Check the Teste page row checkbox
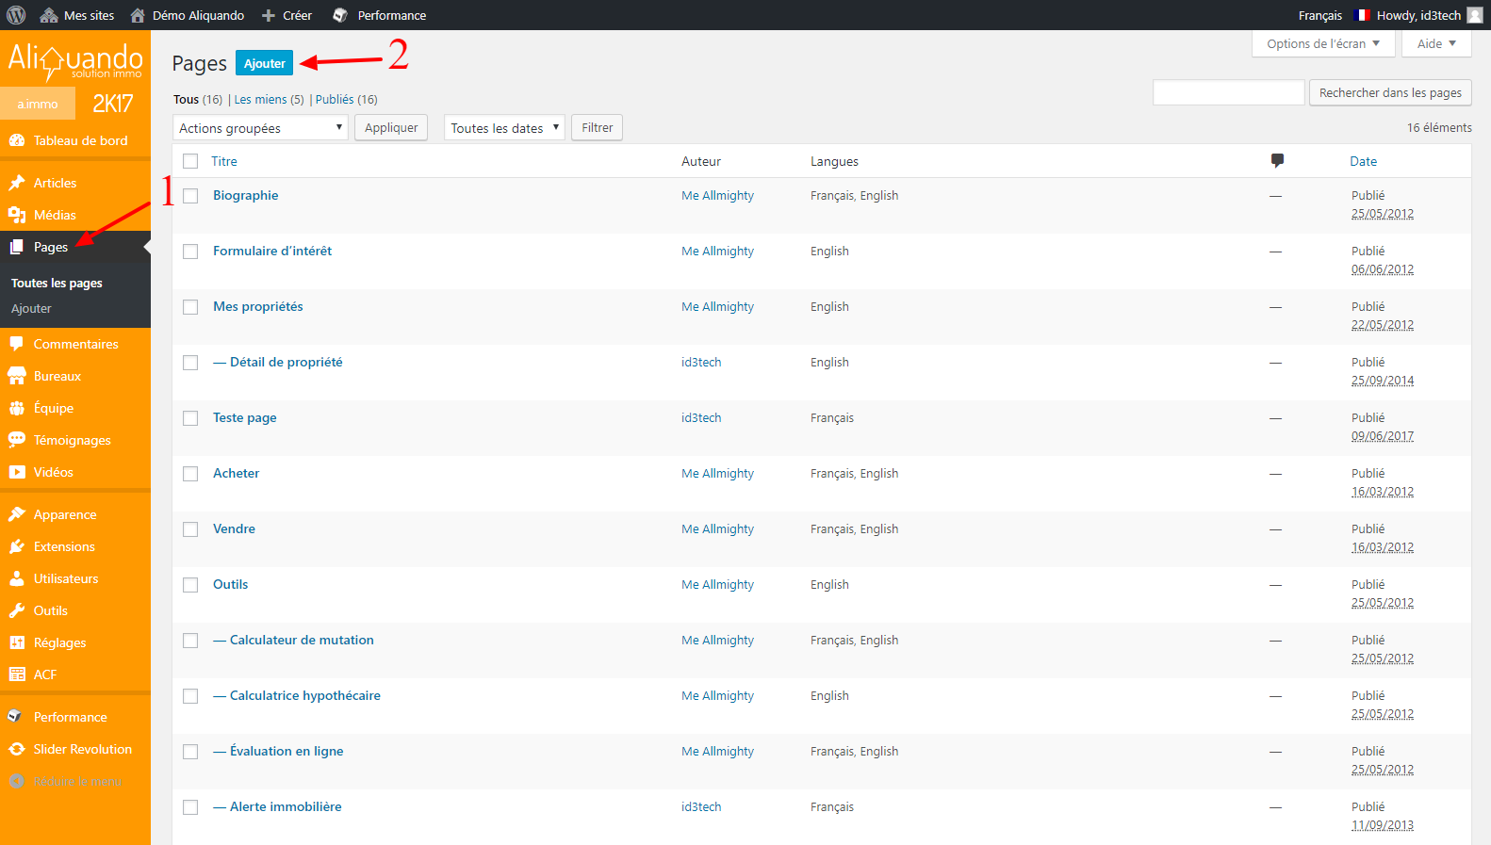The height and width of the screenshot is (845, 1491). click(190, 418)
